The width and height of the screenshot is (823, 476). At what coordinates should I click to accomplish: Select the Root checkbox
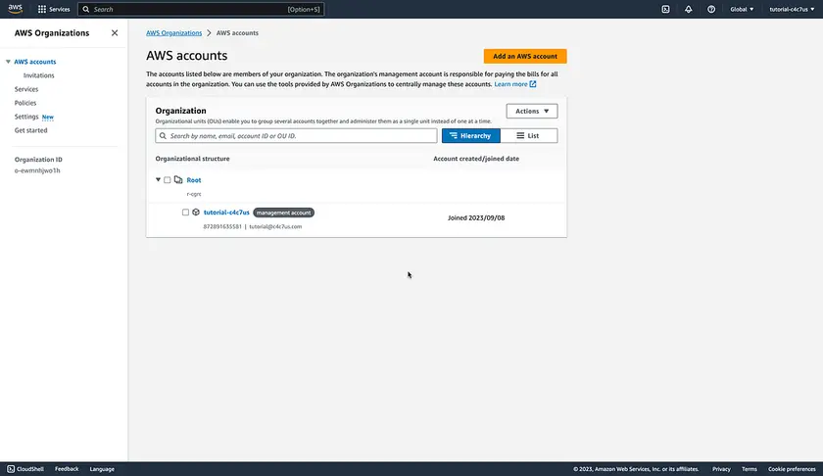(x=168, y=180)
